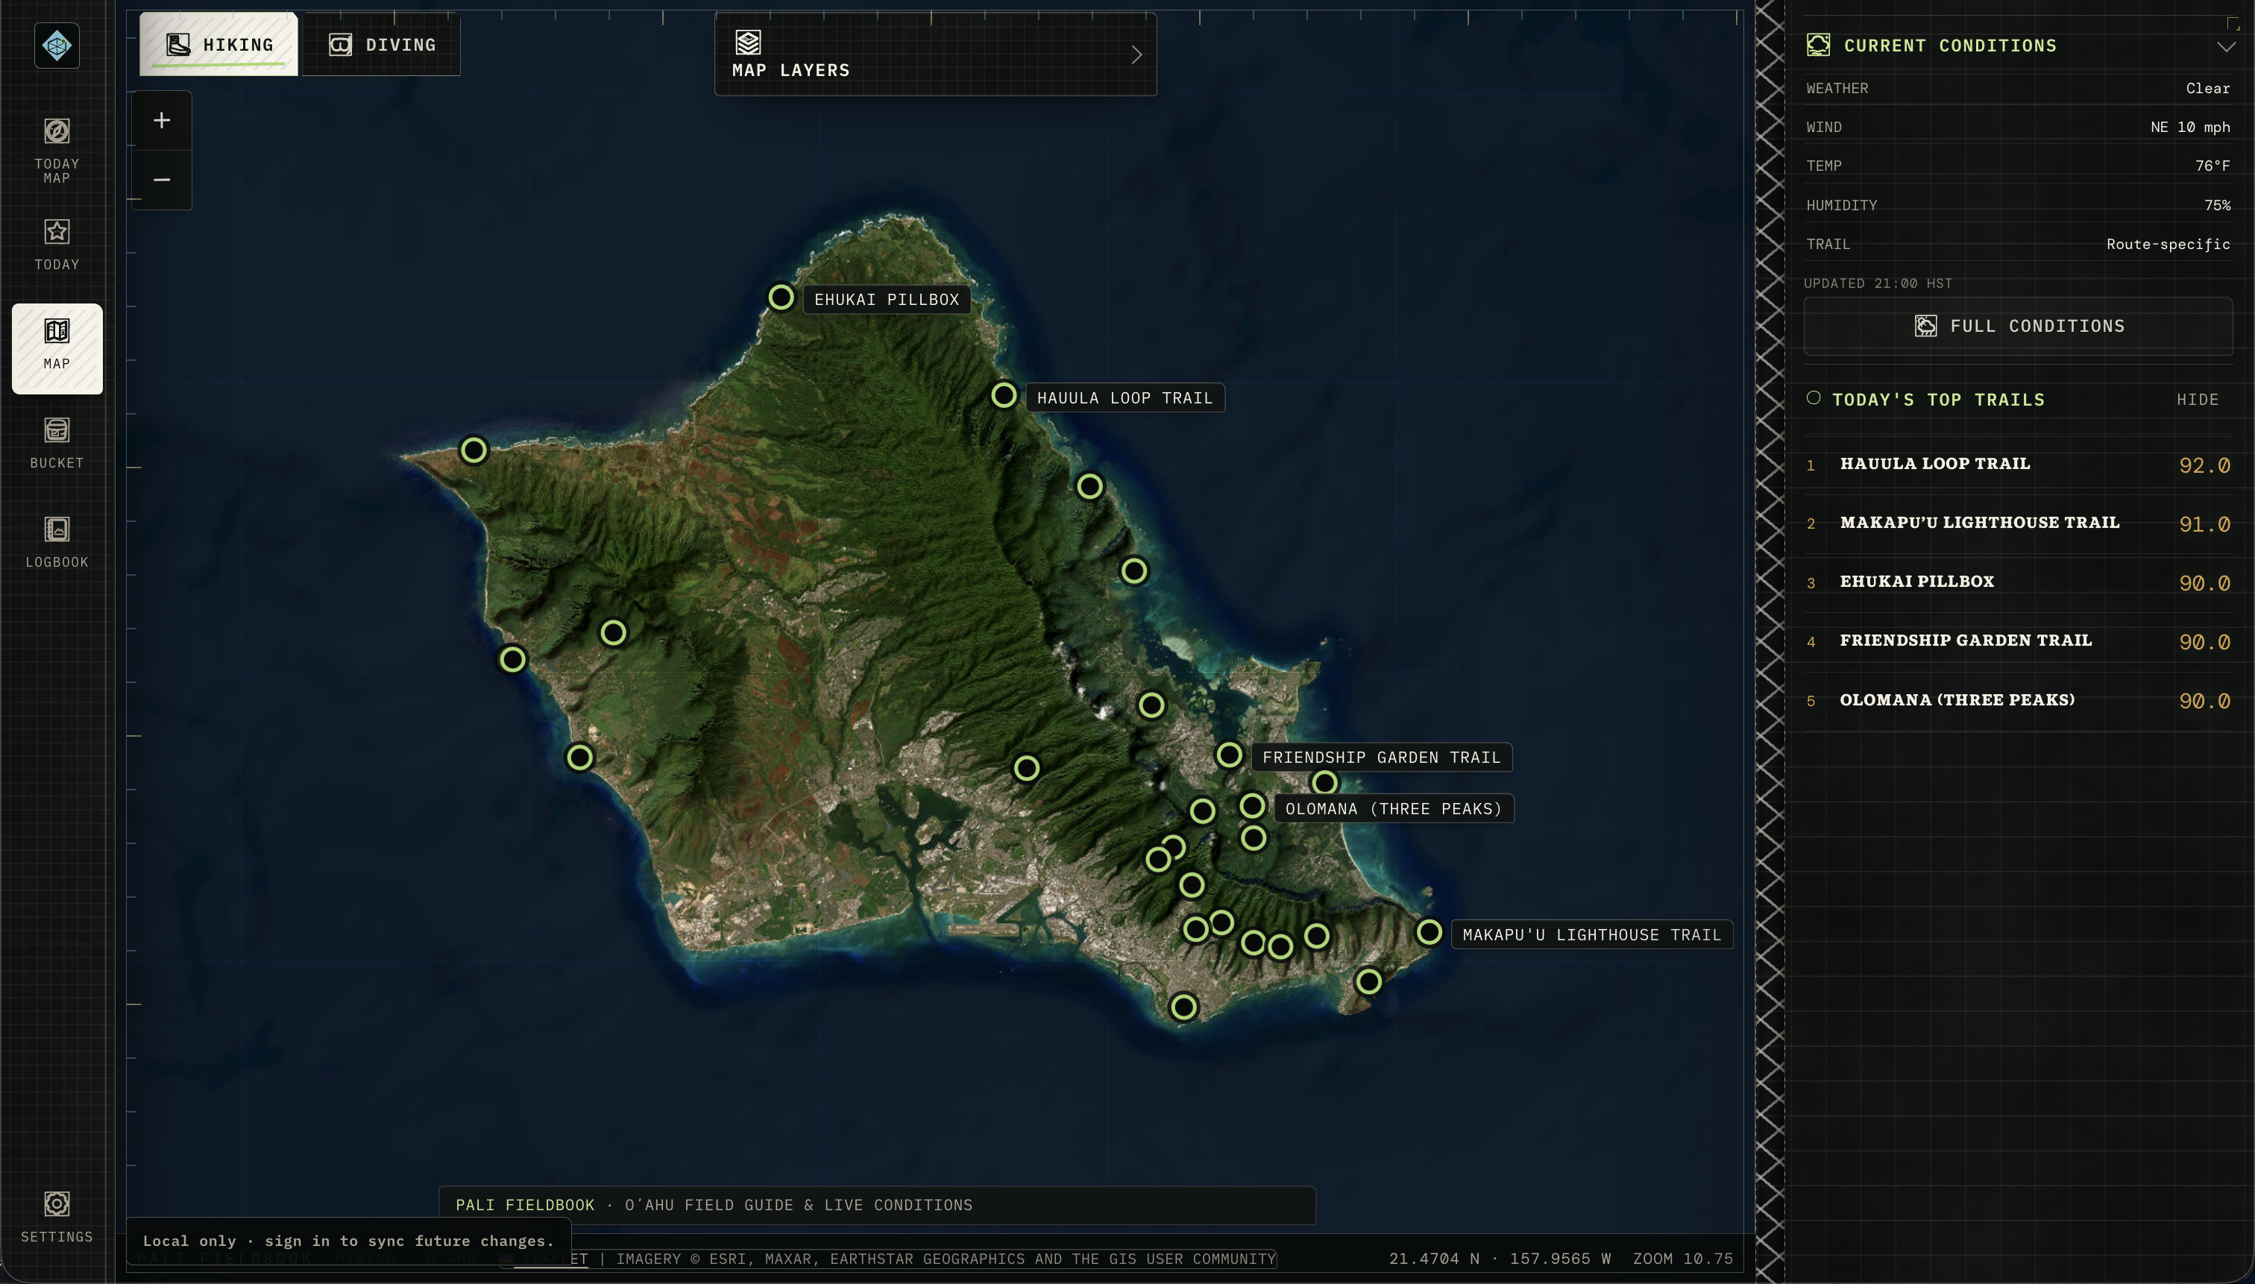
Task: Collapse the Current Conditions section chevron
Action: coord(2226,47)
